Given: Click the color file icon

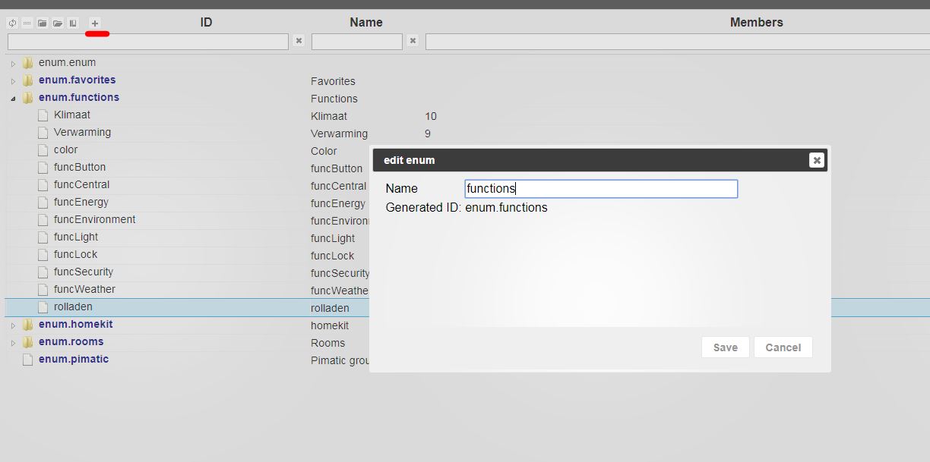Looking at the screenshot, I should click(43, 150).
